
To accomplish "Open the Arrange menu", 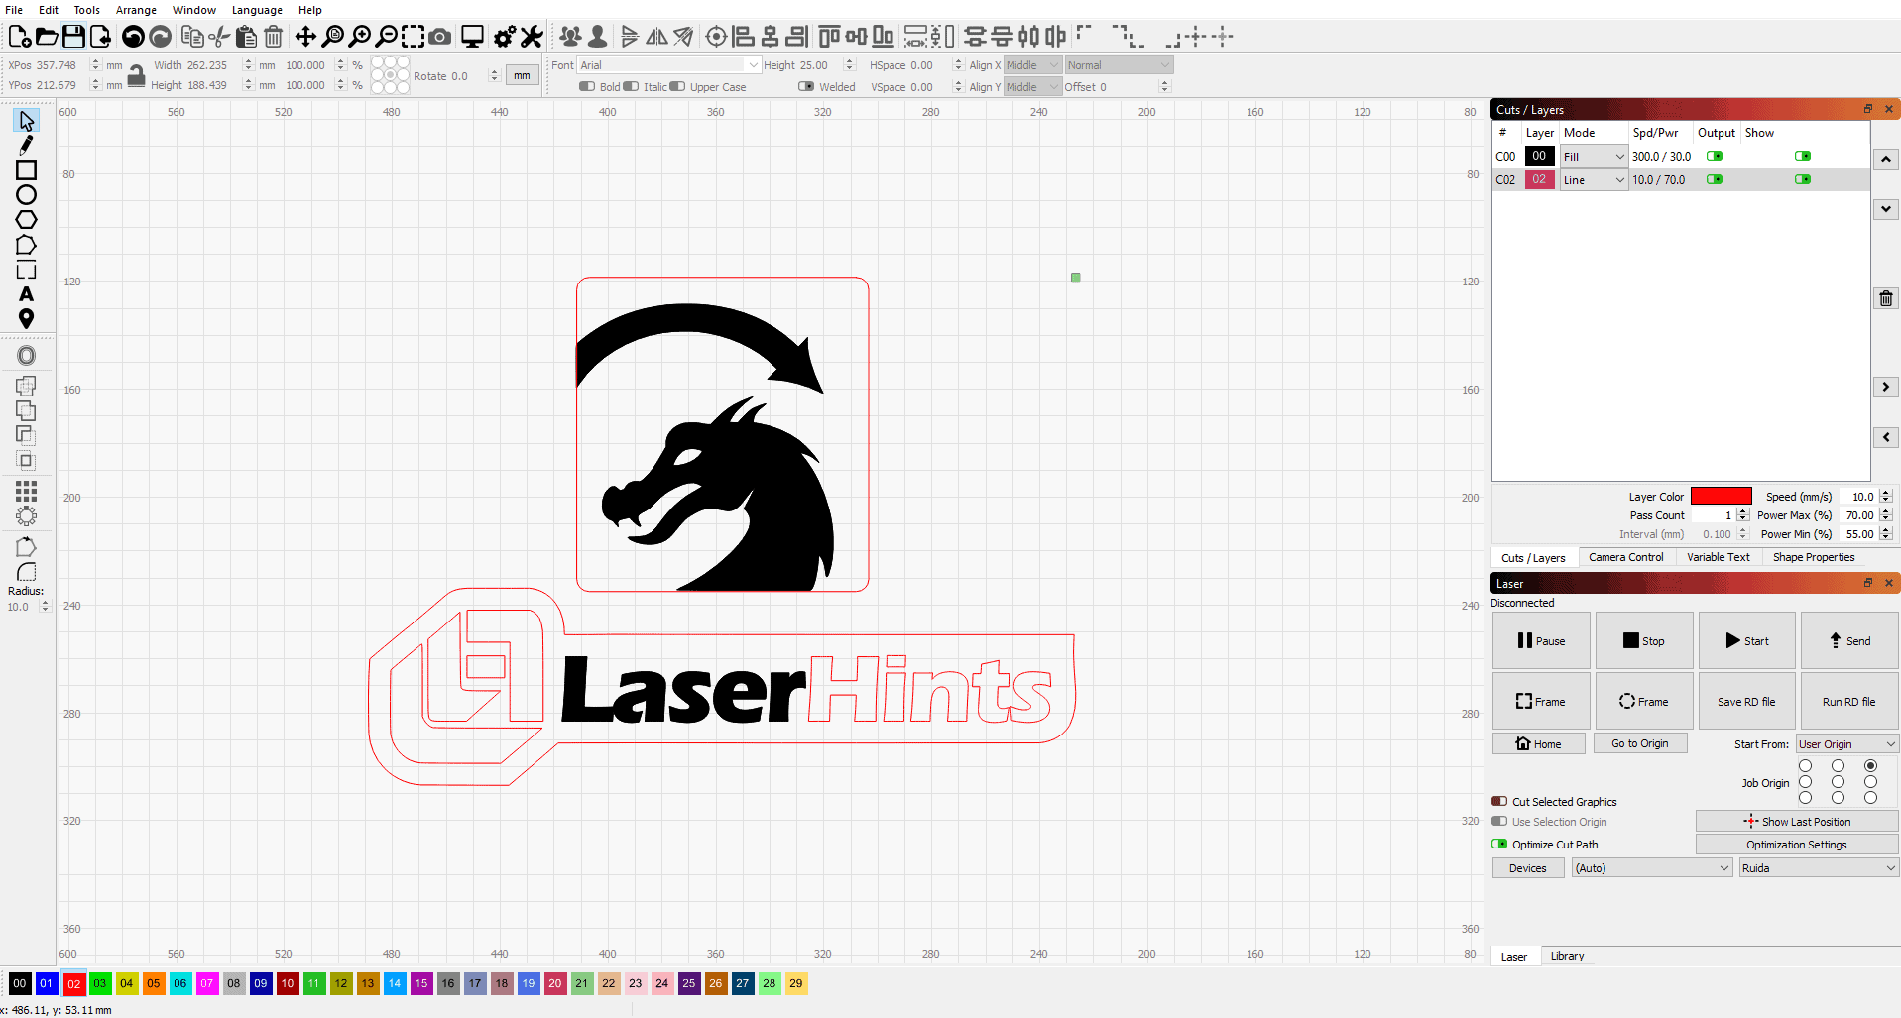I will (135, 10).
